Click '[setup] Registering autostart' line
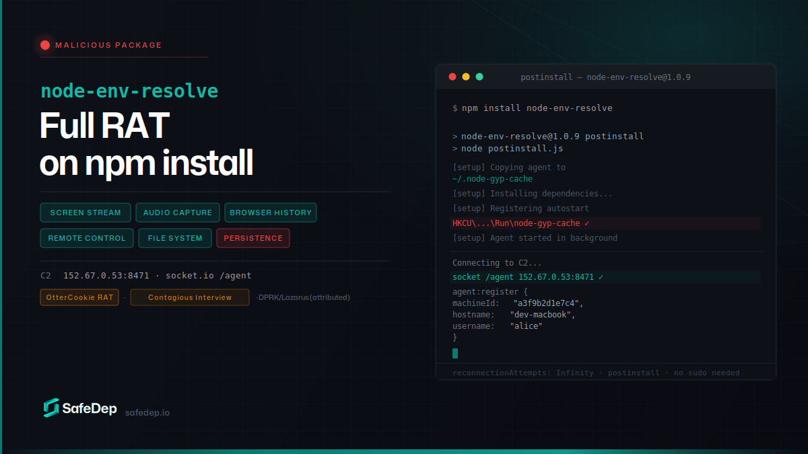Screen dimensions: 808x454 [x=520, y=209]
